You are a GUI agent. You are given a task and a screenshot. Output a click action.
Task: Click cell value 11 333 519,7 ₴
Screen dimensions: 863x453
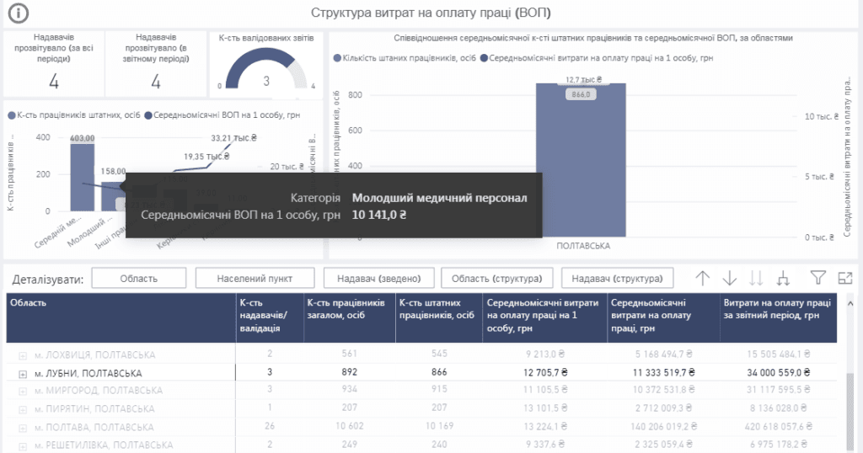click(x=663, y=373)
